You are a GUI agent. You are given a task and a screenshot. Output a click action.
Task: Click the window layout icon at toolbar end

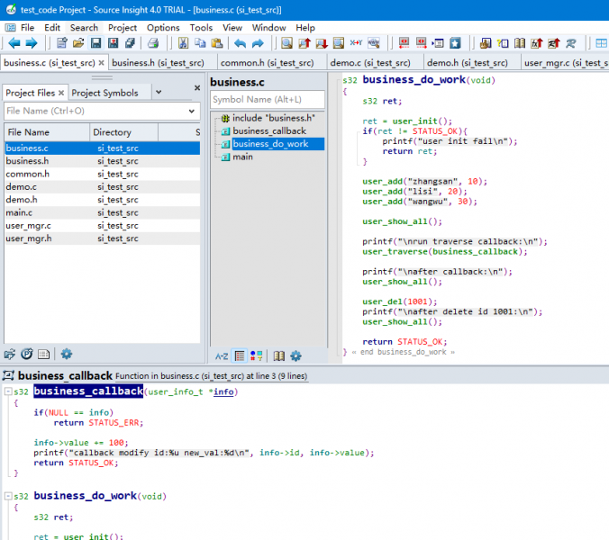click(601, 43)
